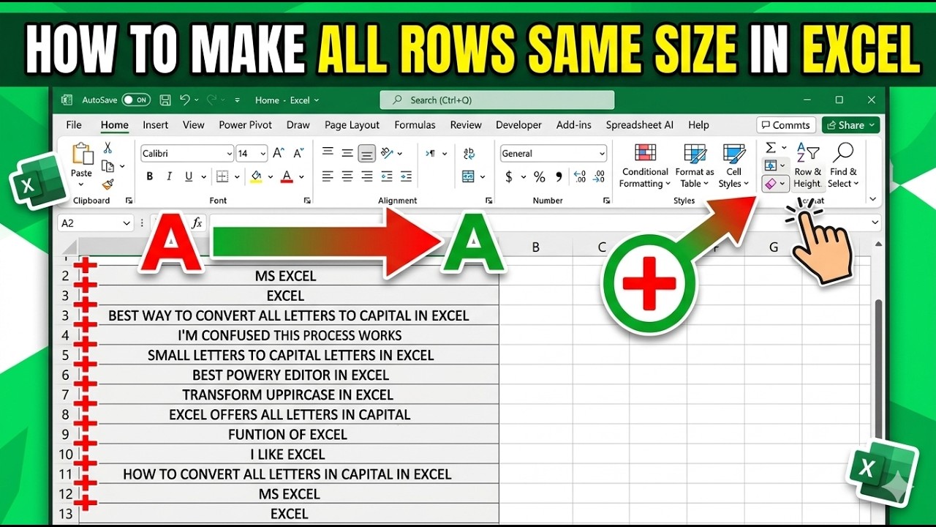Click the Save icon in title bar

pos(165,100)
